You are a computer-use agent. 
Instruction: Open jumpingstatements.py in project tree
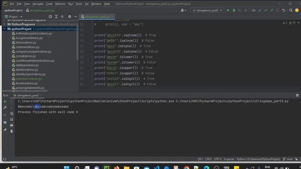[x=30, y=88]
